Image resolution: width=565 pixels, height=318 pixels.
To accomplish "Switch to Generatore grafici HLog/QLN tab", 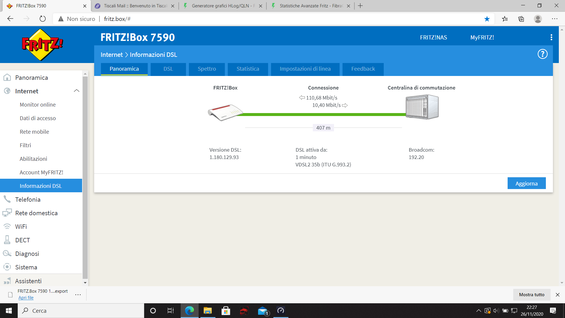I will coord(223,6).
